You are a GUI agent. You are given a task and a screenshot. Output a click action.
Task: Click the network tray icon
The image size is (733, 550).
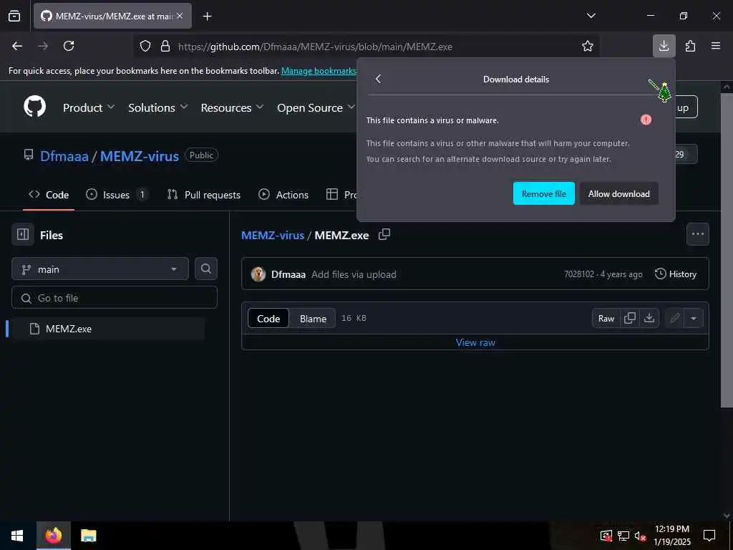(623, 536)
